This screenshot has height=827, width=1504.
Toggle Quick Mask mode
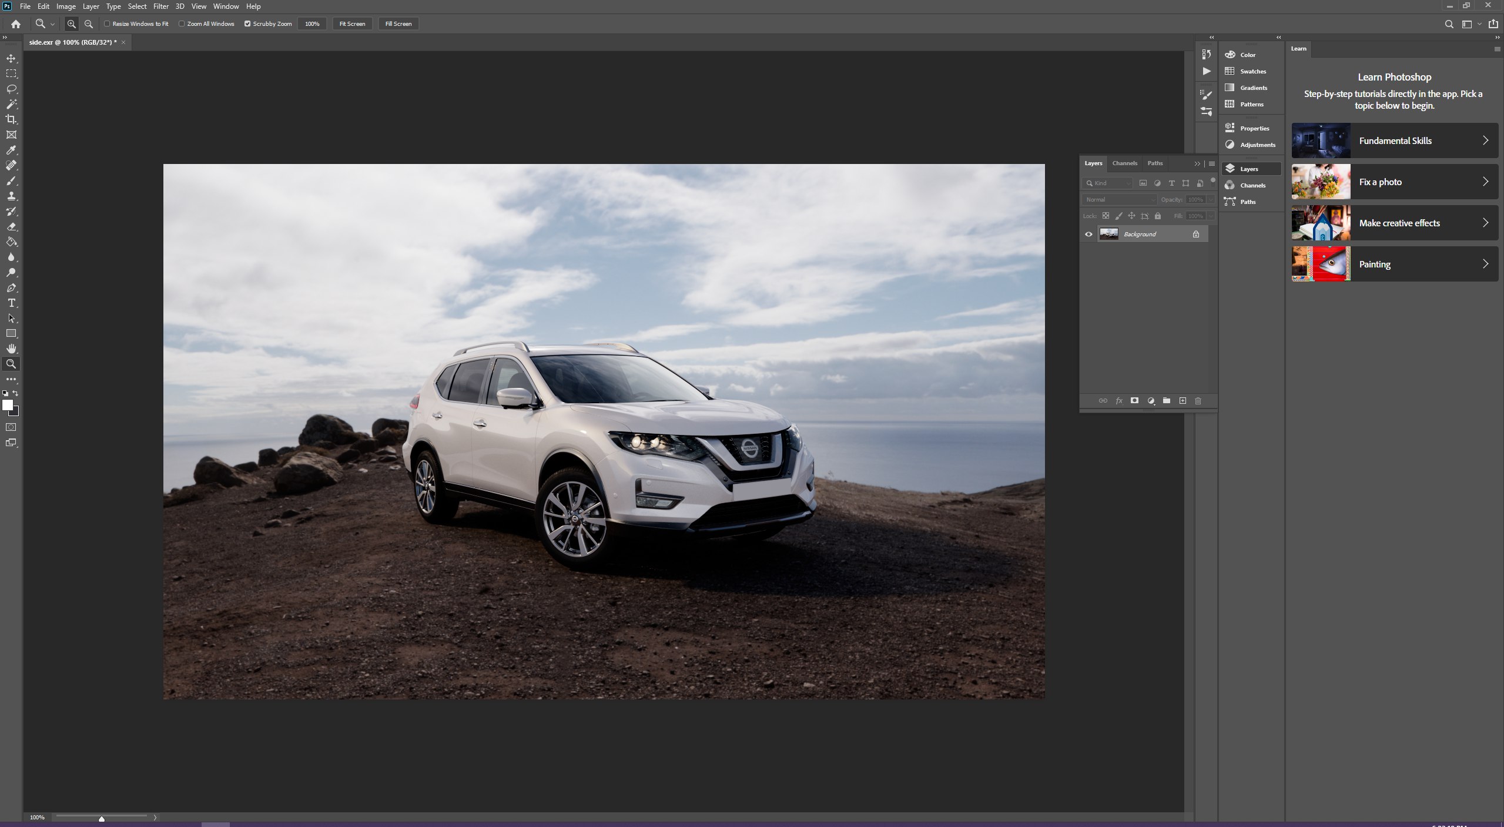[11, 427]
